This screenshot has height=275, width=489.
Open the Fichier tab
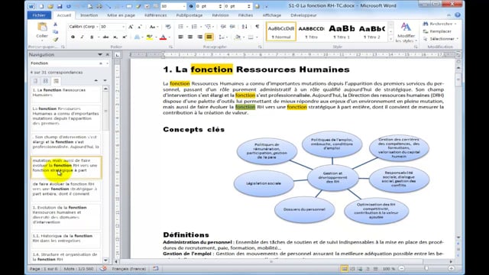click(39, 15)
